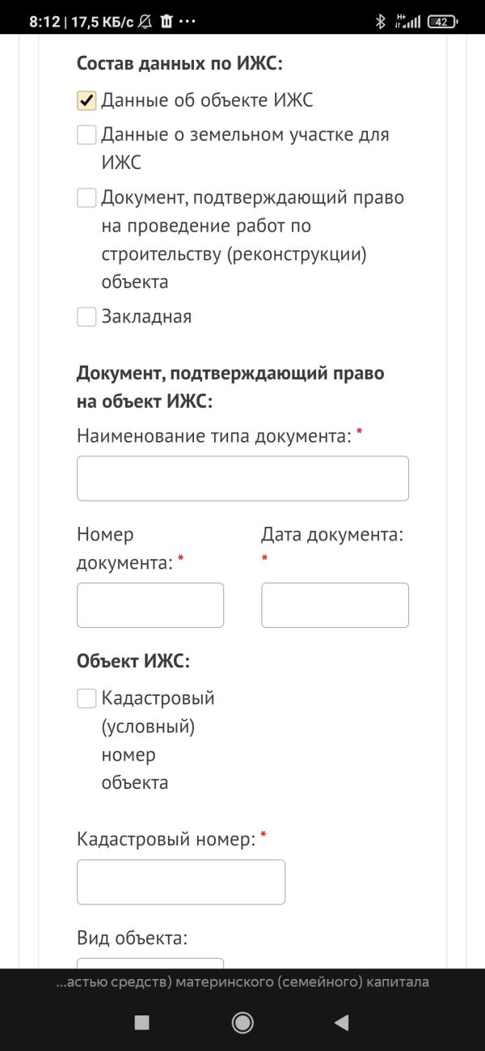
Task: Open the "Дата документа" date field
Action: (335, 605)
